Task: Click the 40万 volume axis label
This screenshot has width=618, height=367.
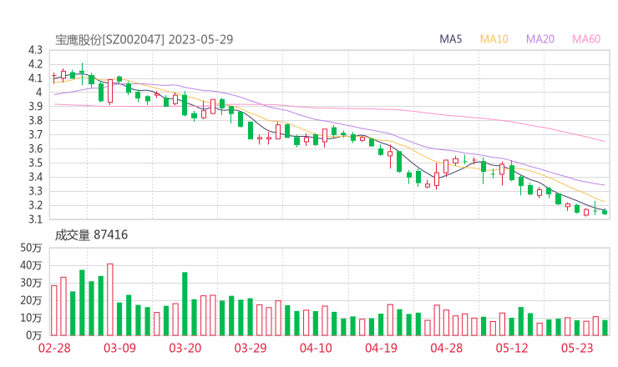Action: [31, 265]
